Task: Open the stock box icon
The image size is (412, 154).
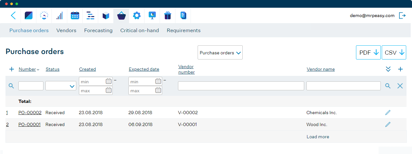Action: [106, 15]
